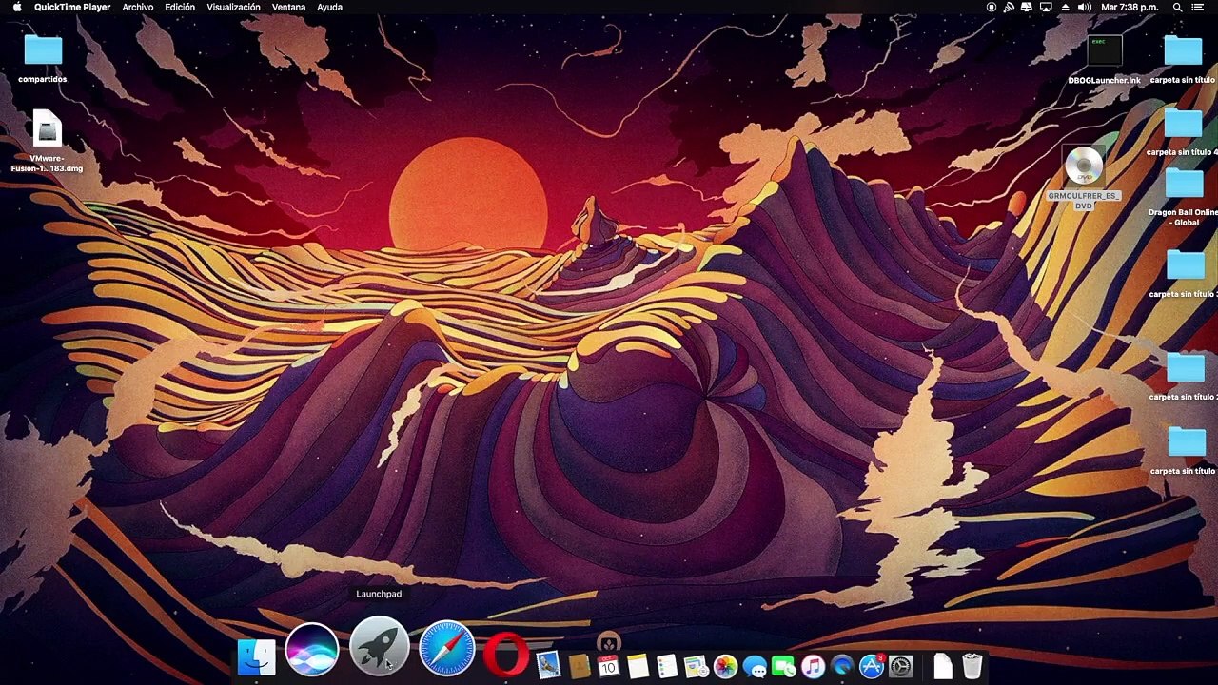Open iTunes from the Dock
The image size is (1218, 685).
point(813,666)
